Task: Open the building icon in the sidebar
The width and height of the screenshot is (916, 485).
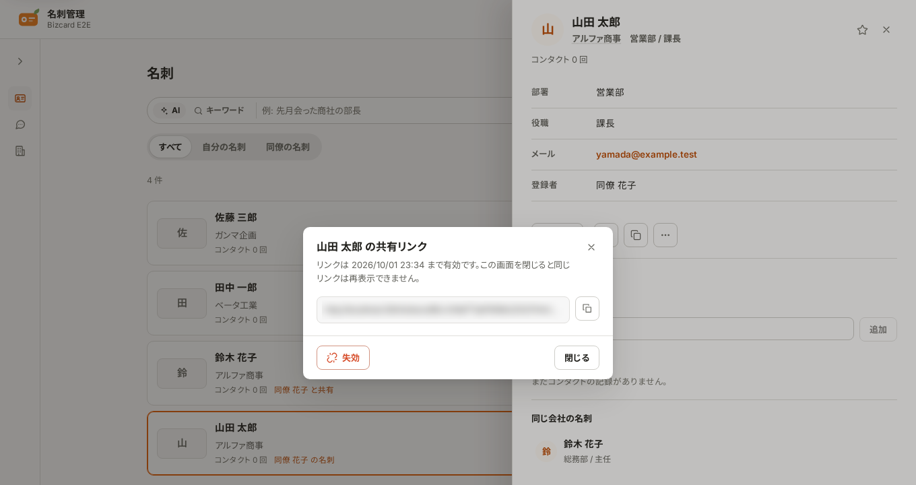Action: [20, 151]
